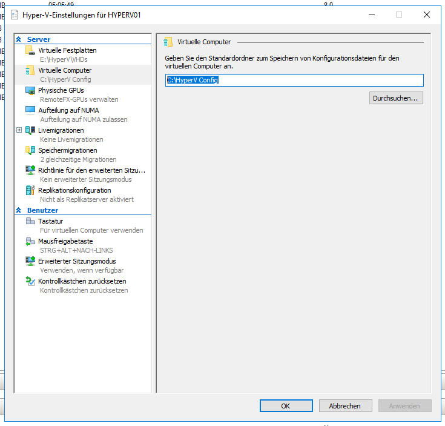Collapse the Server section chevron
The image size is (445, 426).
19,39
